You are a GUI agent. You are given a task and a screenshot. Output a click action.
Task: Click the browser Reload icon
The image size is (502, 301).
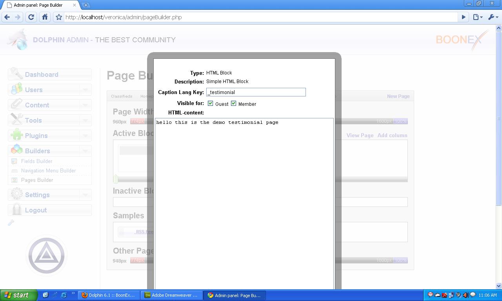31,17
